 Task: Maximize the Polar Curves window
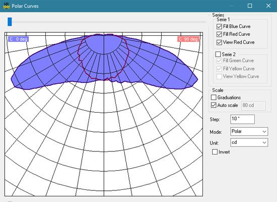point(250,6)
